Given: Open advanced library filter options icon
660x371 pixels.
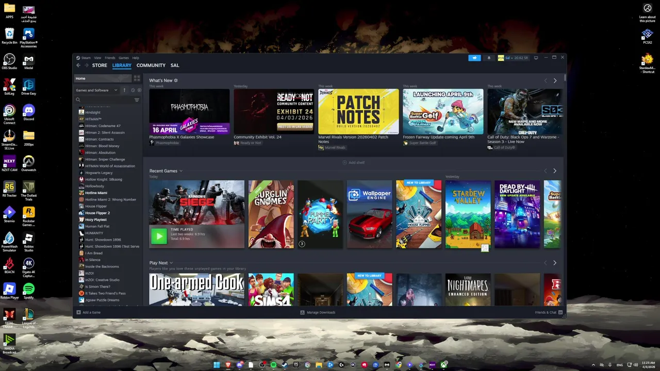Looking at the screenshot, I should [x=137, y=100].
